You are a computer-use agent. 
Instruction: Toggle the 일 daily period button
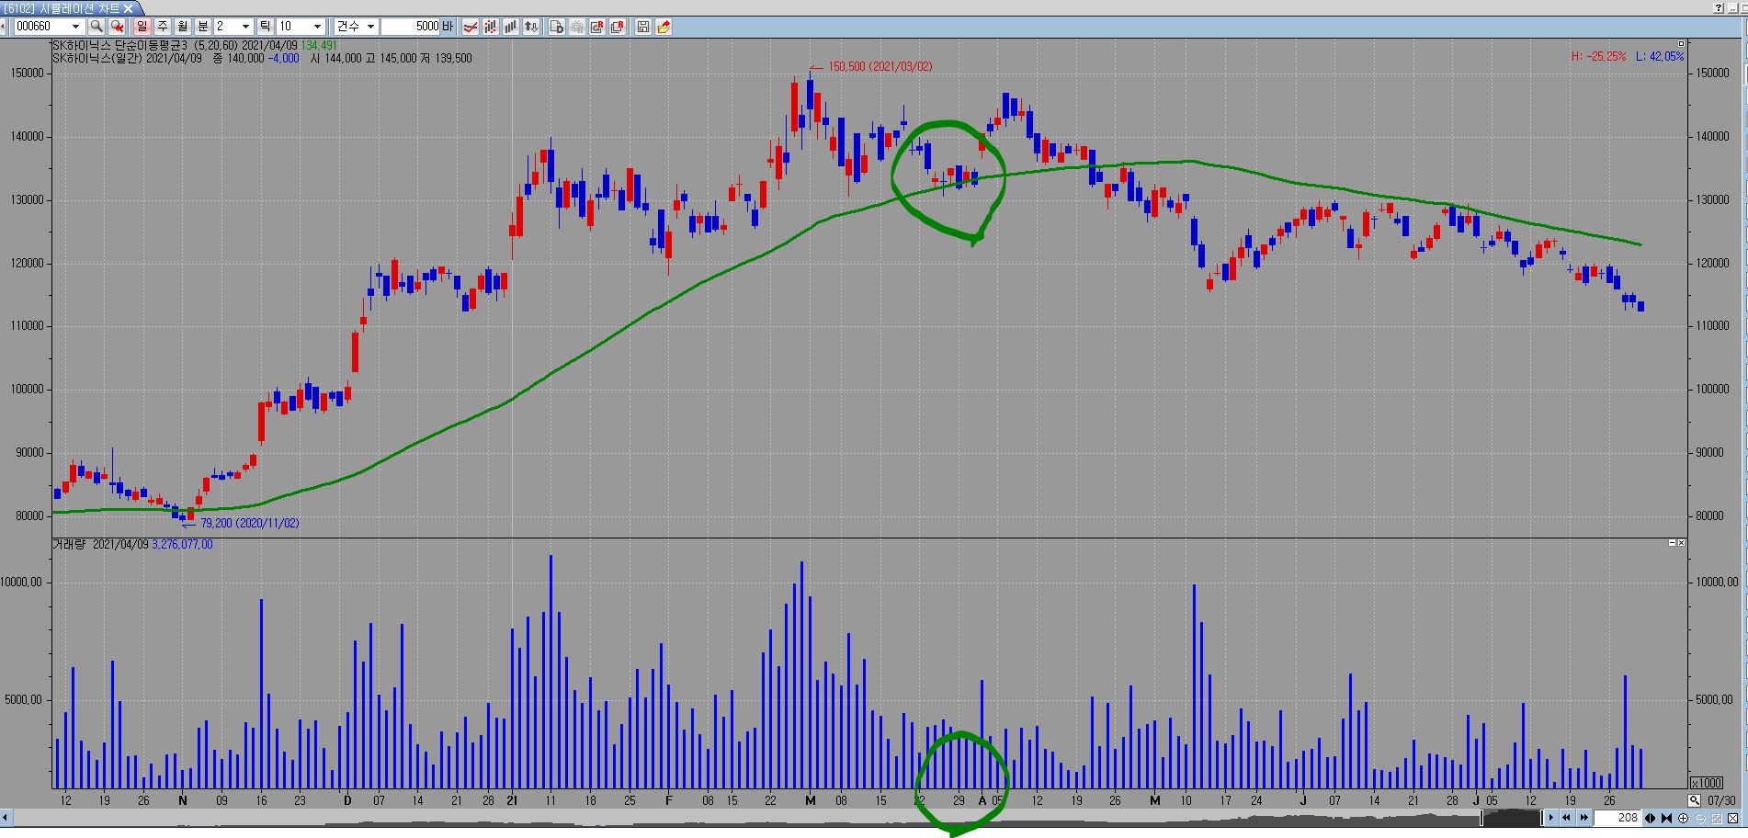[x=142, y=27]
